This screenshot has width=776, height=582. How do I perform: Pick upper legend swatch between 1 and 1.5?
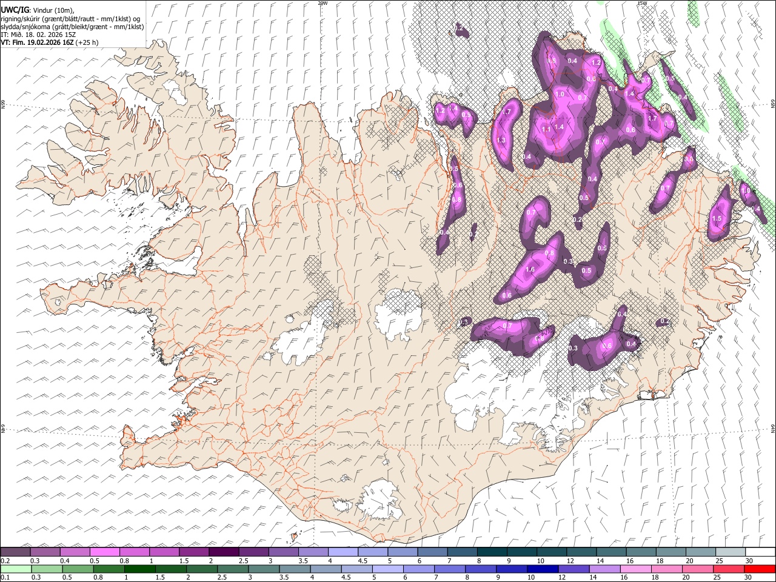click(x=164, y=552)
